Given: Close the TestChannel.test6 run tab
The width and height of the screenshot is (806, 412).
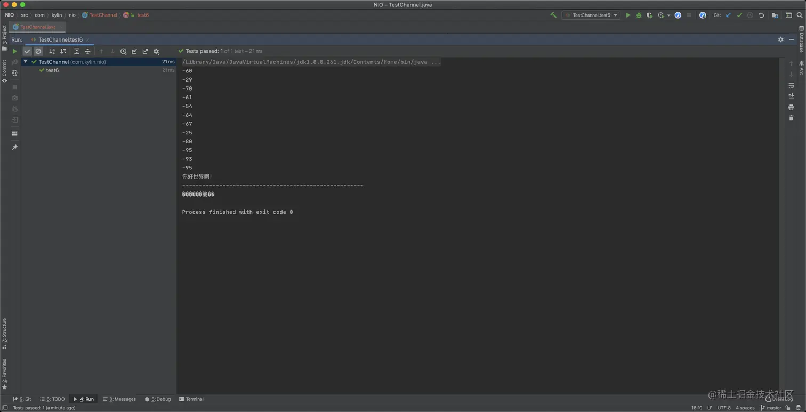Looking at the screenshot, I should point(88,39).
